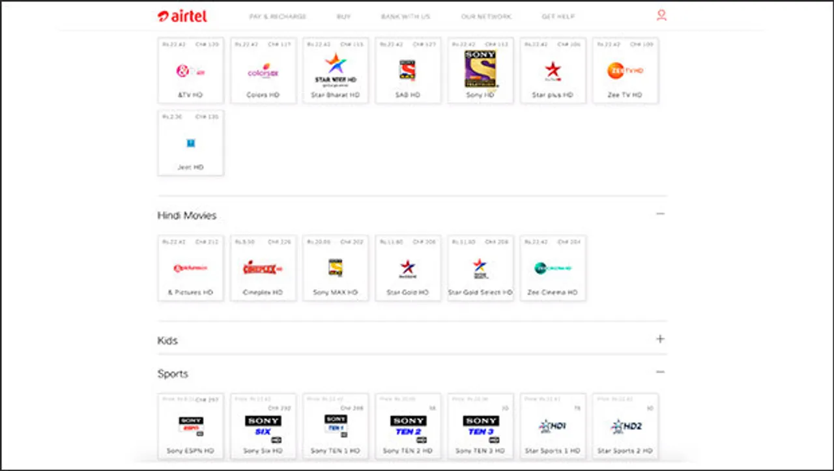This screenshot has width=834, height=471.
Task: Click the Star Gold Select HD name
Action: click(x=480, y=293)
